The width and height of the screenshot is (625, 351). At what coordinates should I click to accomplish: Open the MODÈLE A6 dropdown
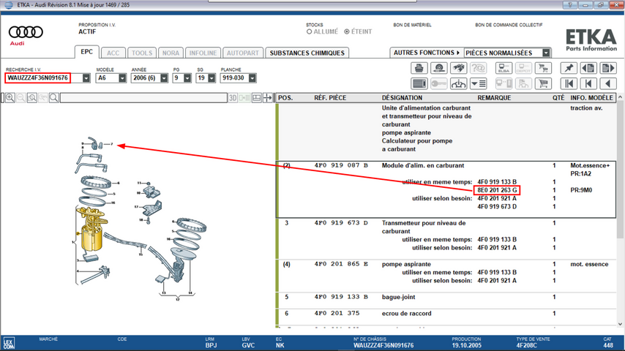pos(122,78)
